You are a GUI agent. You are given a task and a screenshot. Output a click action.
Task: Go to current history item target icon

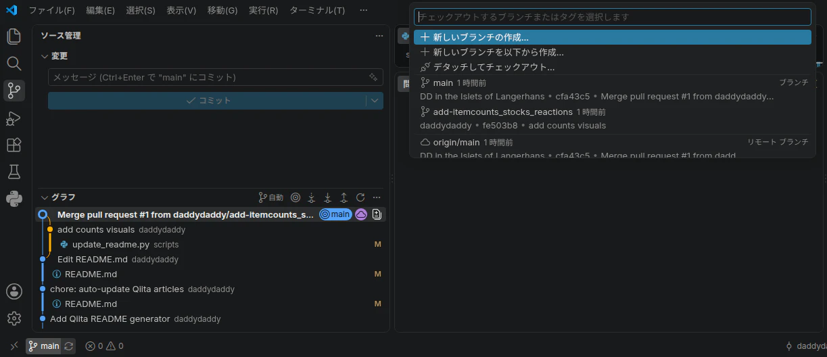(x=296, y=197)
